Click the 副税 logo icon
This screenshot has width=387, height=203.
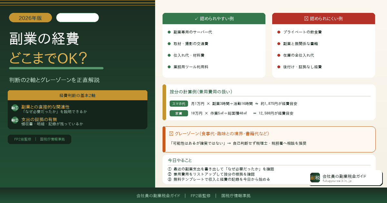pos(315,178)
